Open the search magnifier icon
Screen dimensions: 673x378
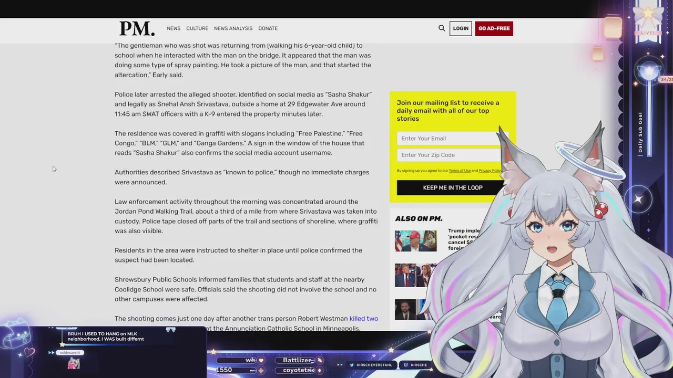[x=442, y=28]
